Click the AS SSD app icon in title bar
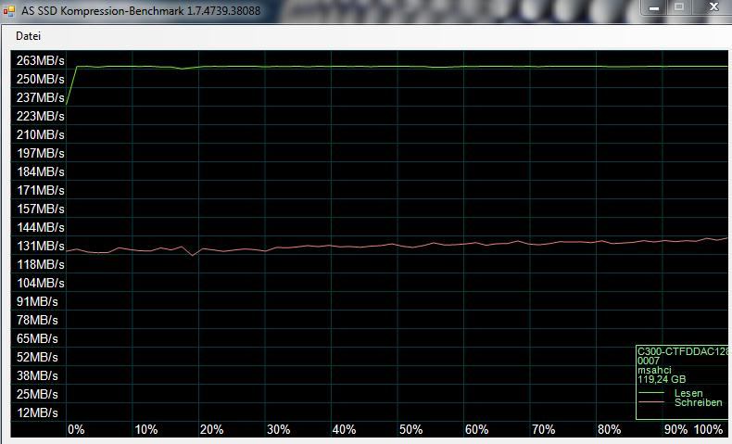732x444 pixels. [x=8, y=10]
